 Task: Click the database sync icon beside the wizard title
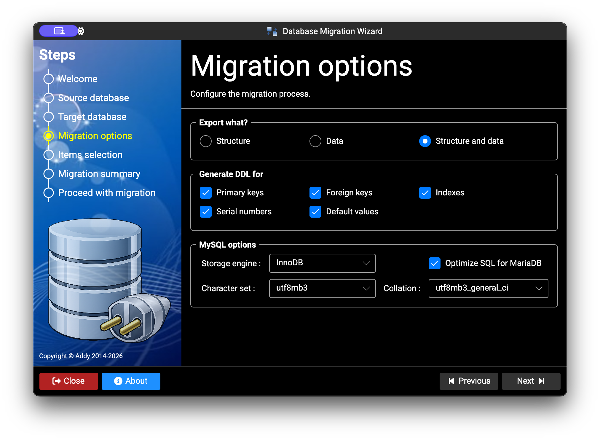(x=271, y=31)
